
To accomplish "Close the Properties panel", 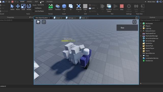I will 32,17.
